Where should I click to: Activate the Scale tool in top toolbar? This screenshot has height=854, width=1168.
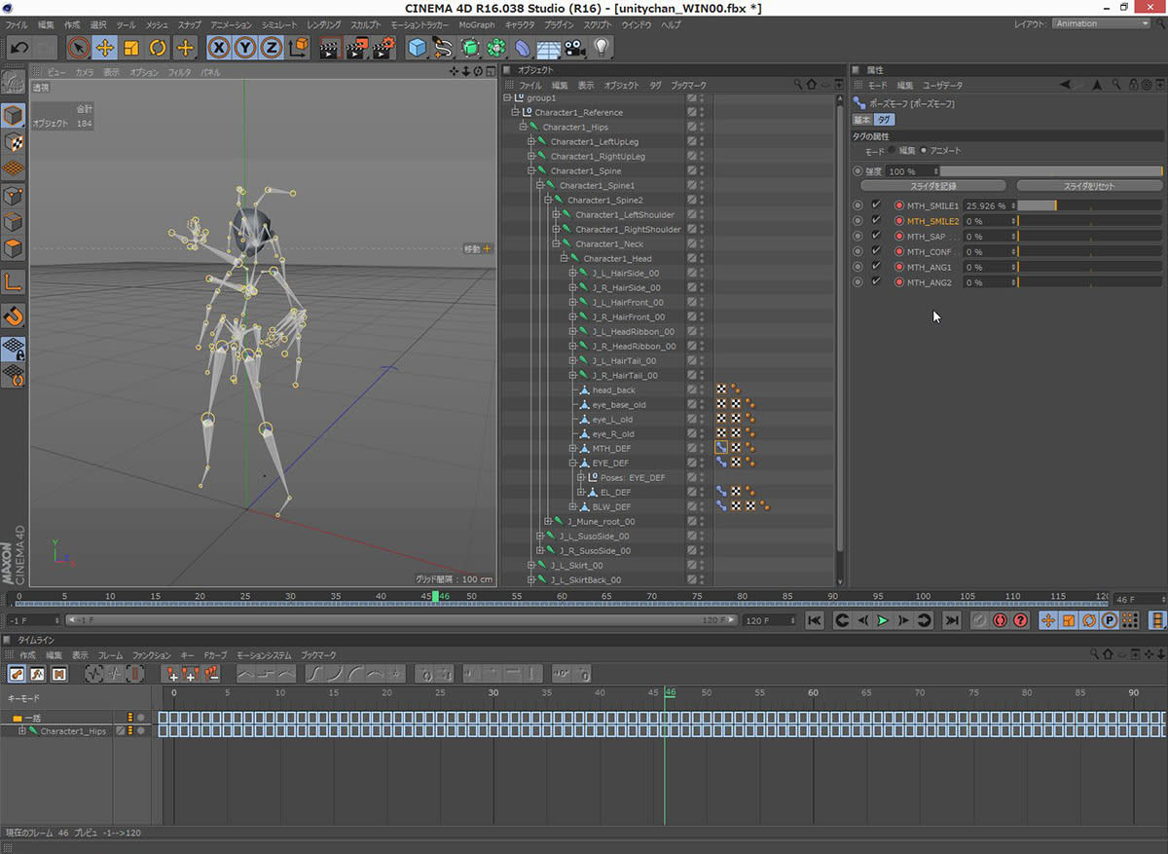coord(131,47)
